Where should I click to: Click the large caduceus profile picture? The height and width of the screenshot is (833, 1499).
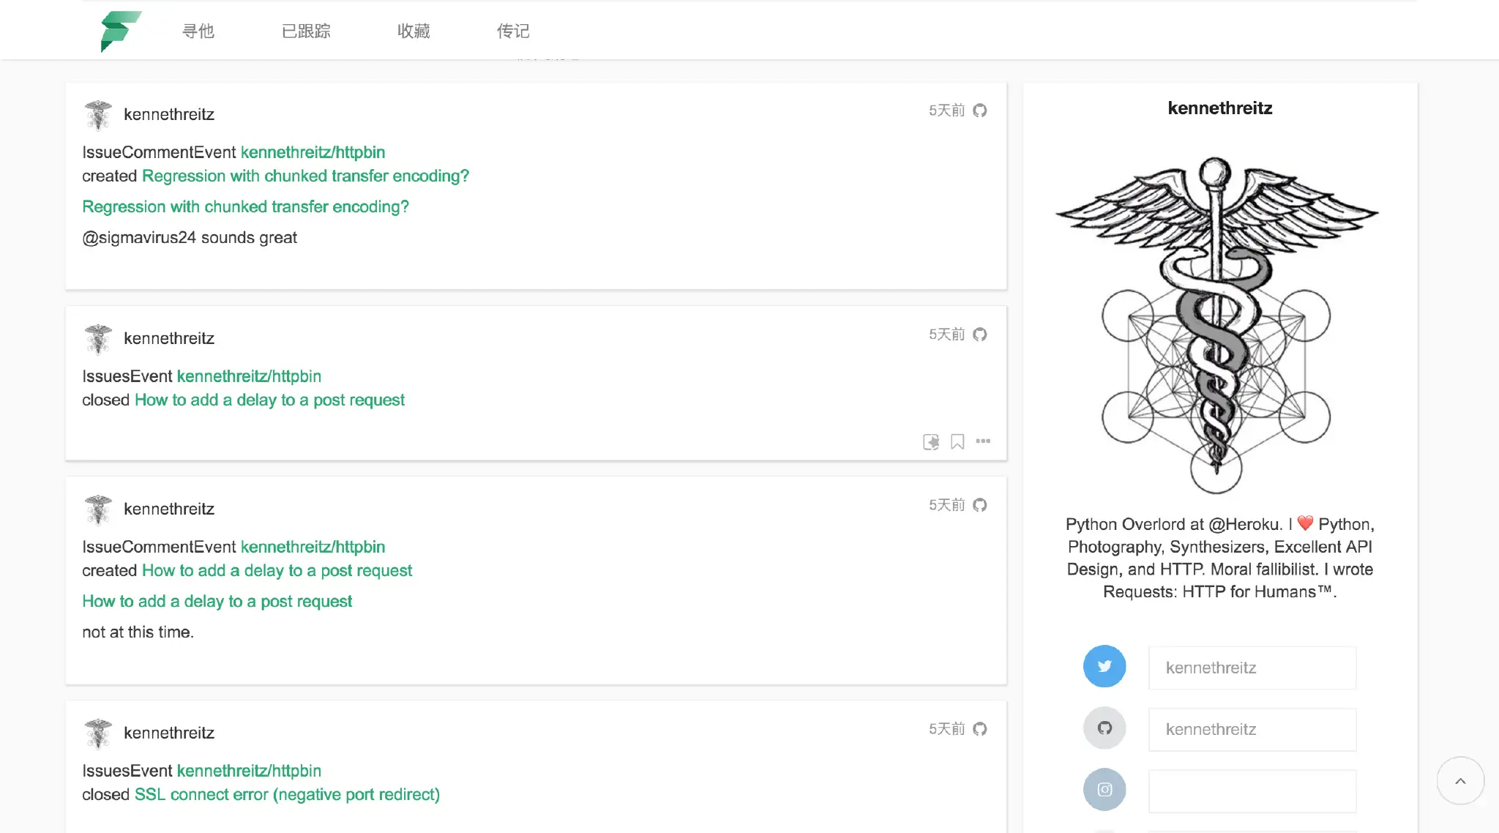1216,325
